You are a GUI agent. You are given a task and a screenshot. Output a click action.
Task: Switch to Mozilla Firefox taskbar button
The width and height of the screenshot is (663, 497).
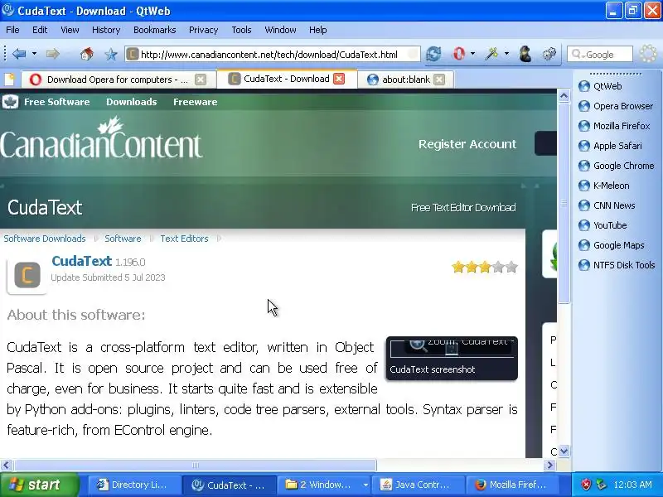(x=511, y=485)
